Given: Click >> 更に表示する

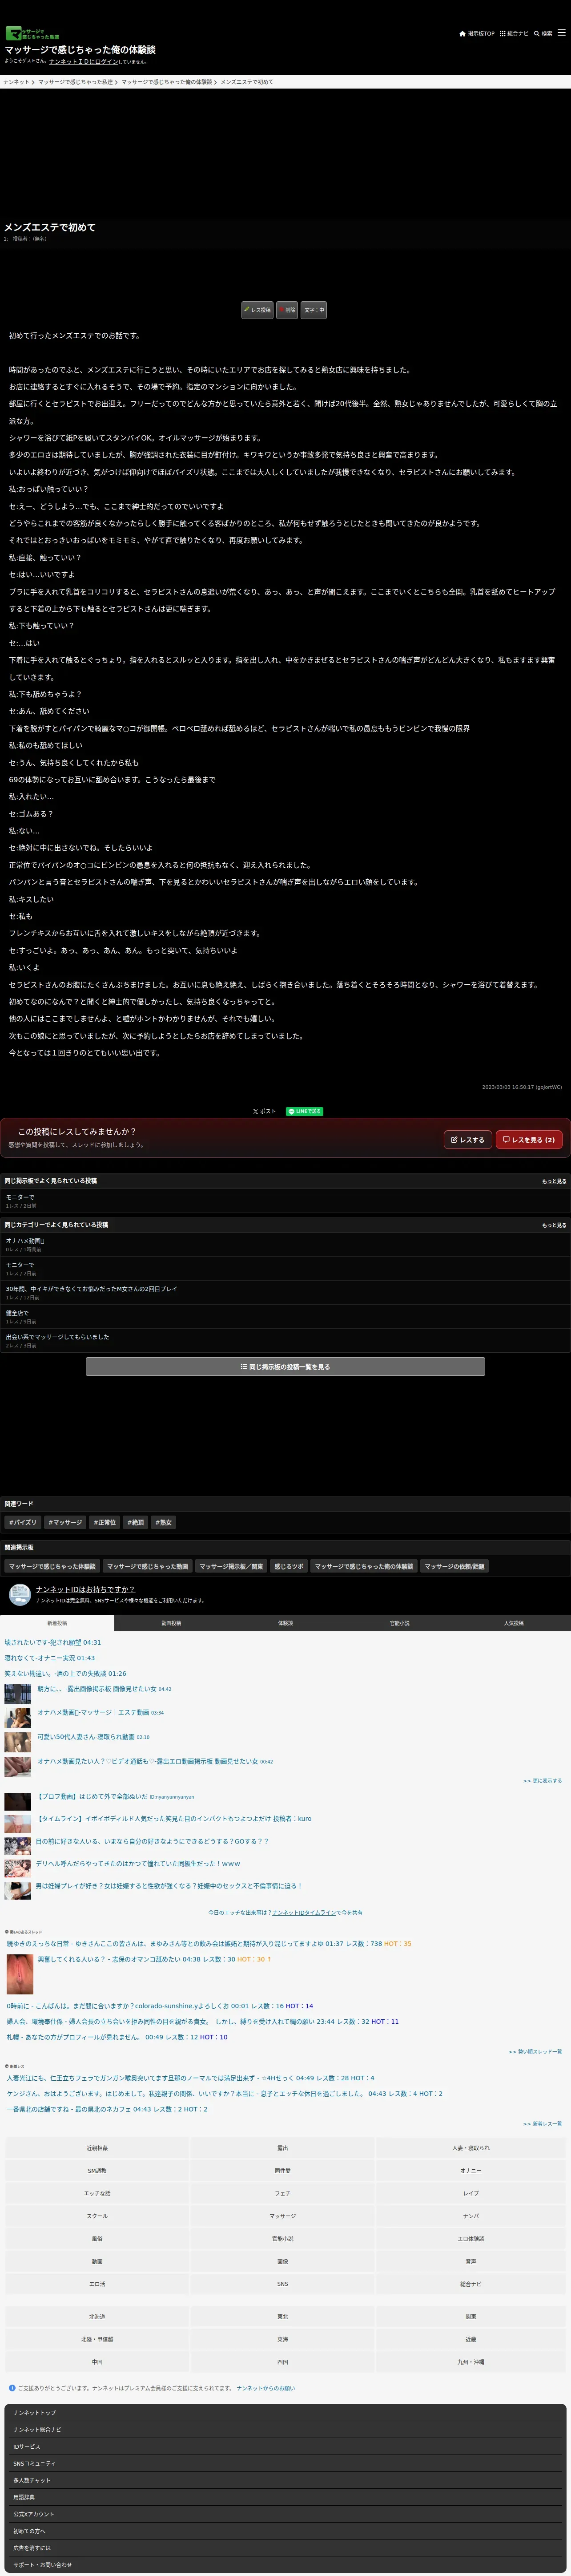Looking at the screenshot, I should 542,1780.
